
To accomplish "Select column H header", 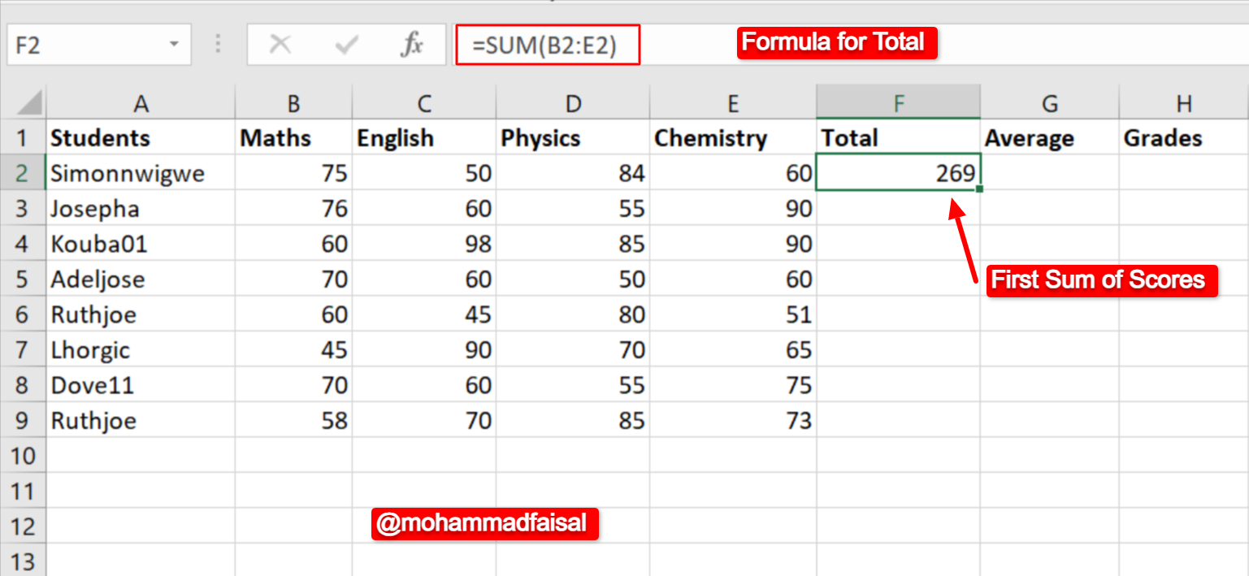I will [1184, 103].
